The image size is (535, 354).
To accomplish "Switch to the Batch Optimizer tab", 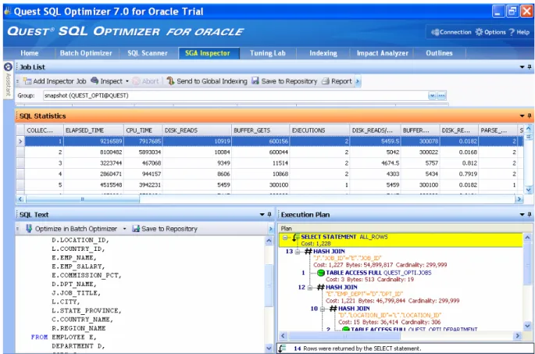I will tap(86, 53).
